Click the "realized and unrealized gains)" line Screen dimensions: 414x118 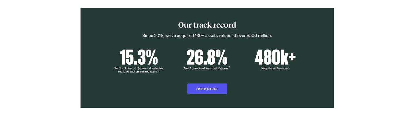[x=138, y=71]
